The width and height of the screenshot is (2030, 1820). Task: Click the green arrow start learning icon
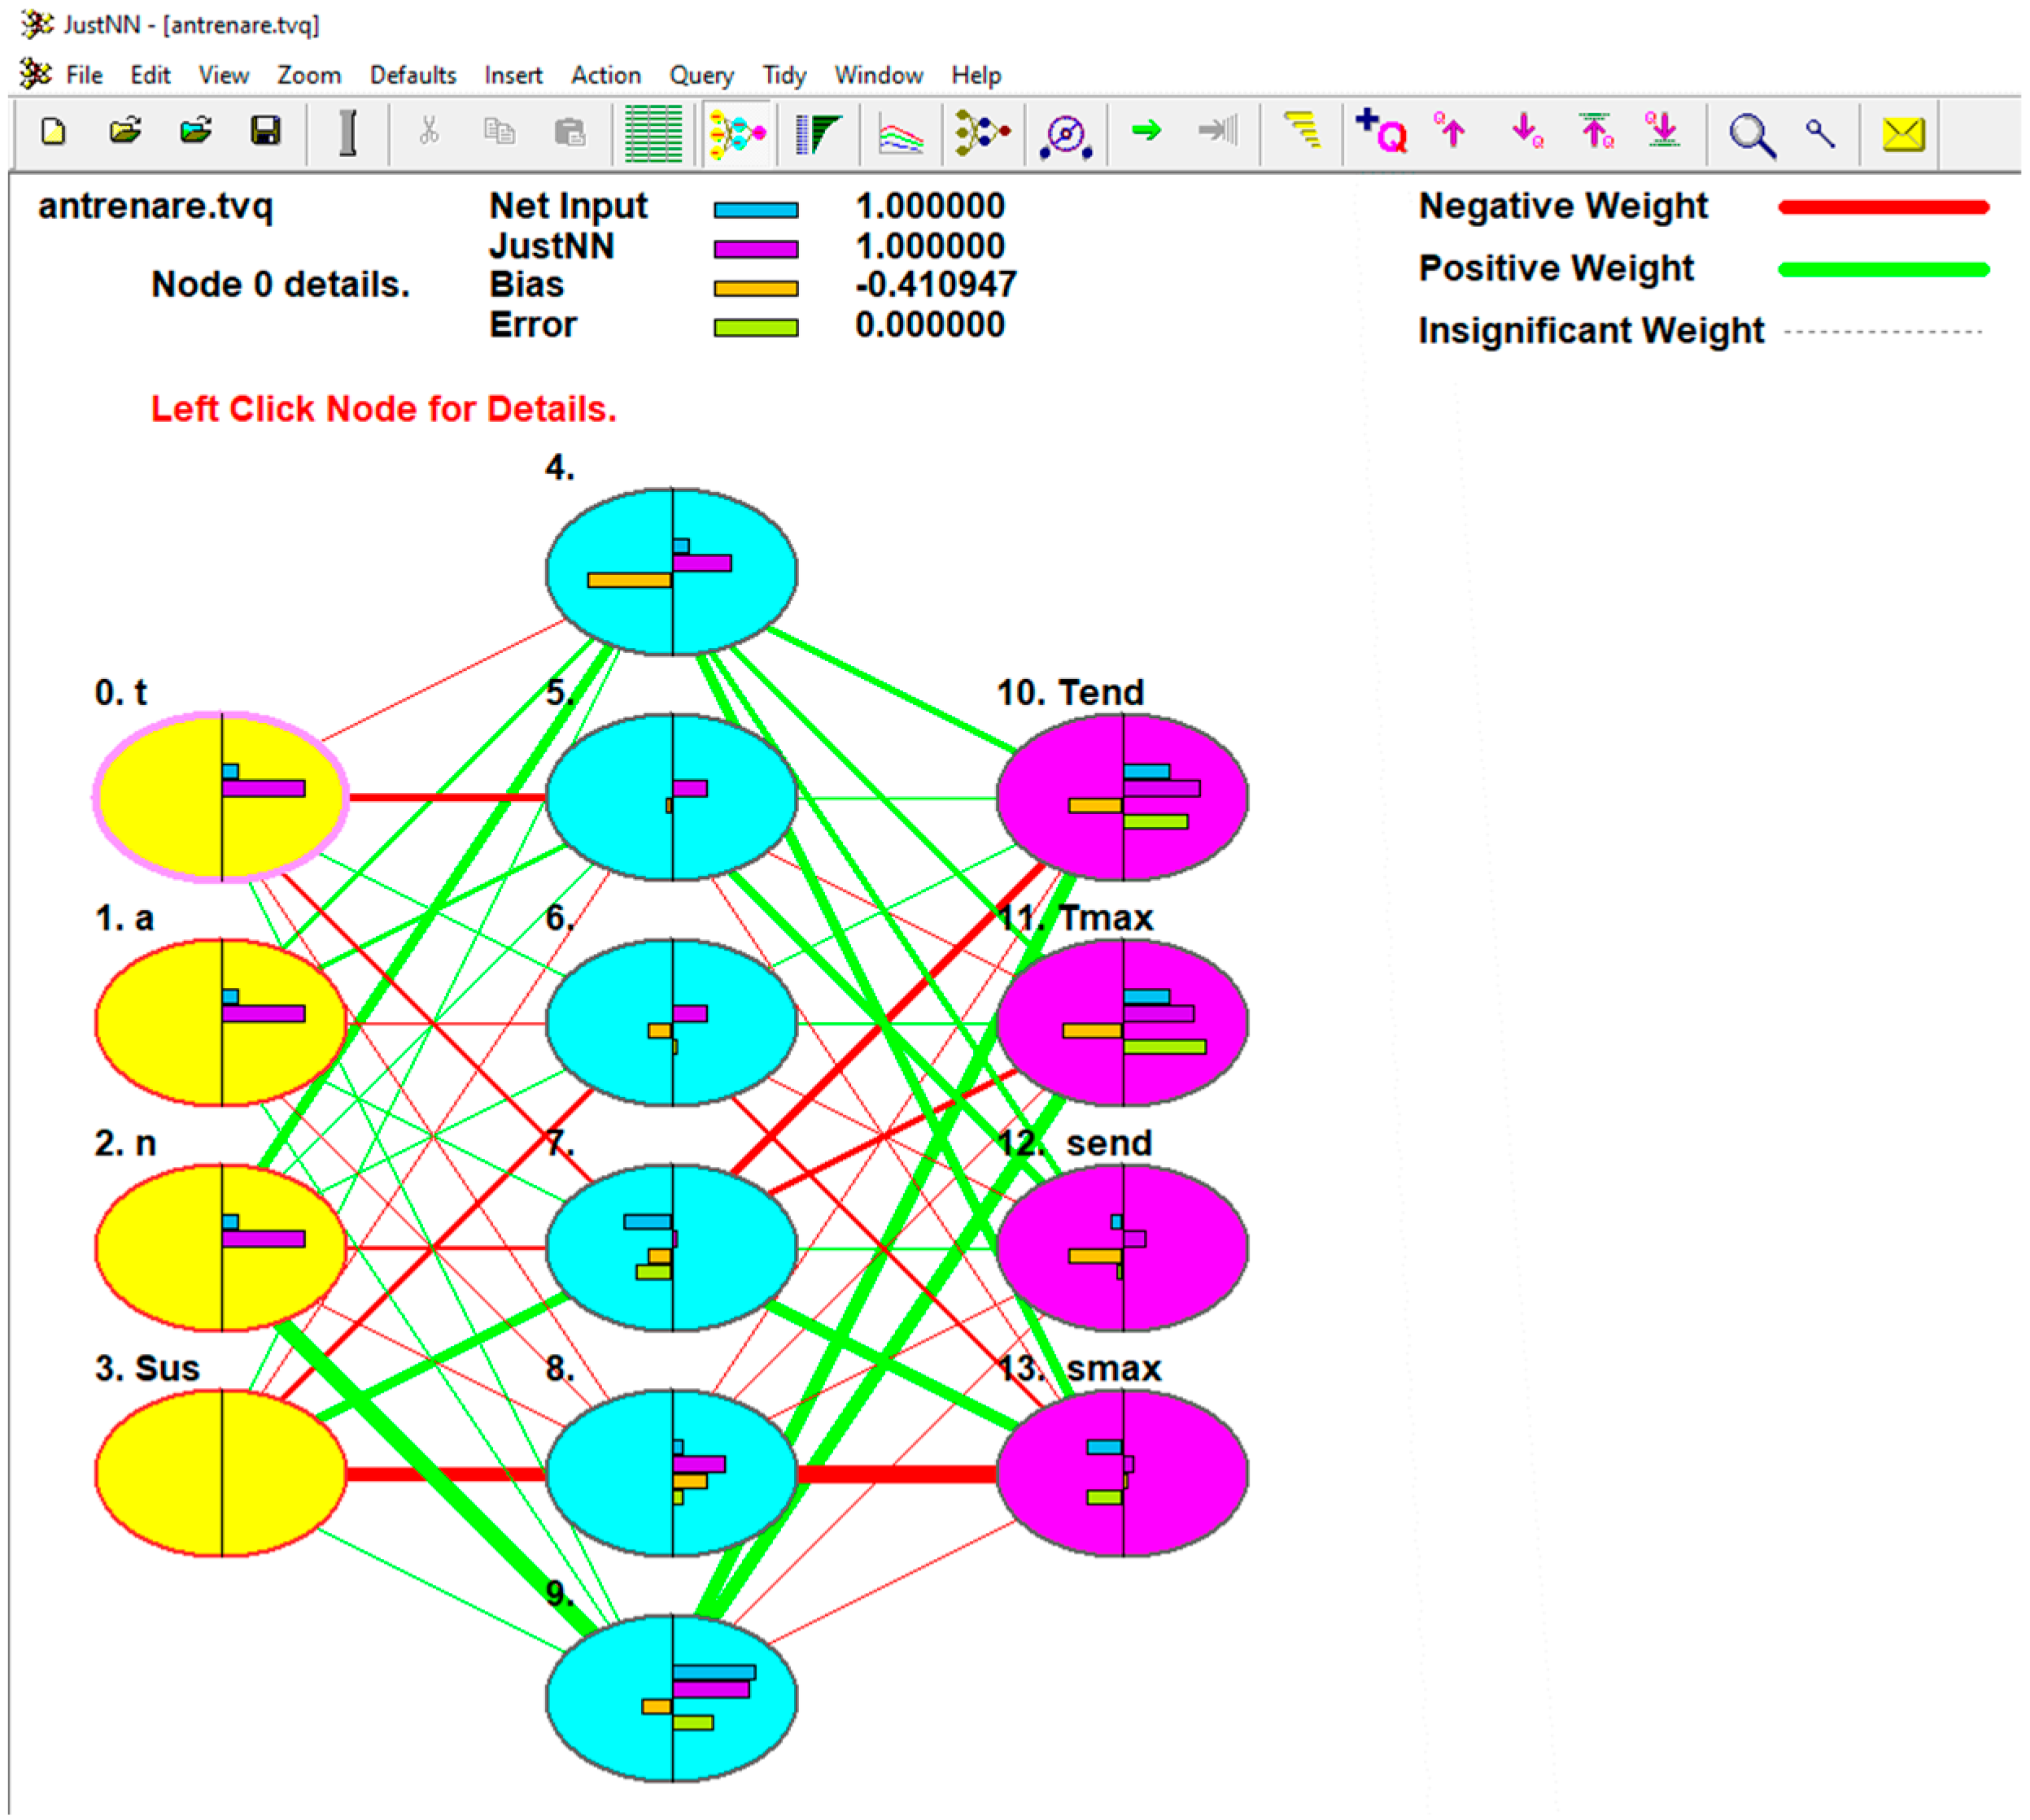[1146, 131]
